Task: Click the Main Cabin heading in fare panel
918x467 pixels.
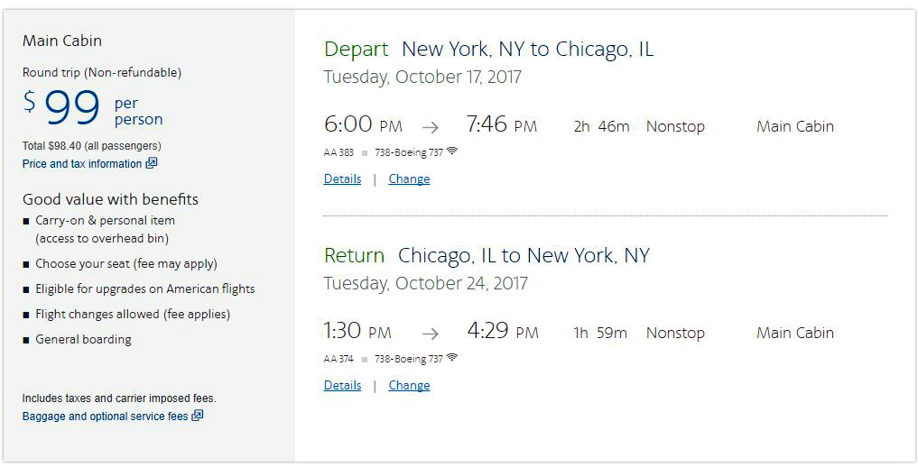Action: click(x=62, y=41)
